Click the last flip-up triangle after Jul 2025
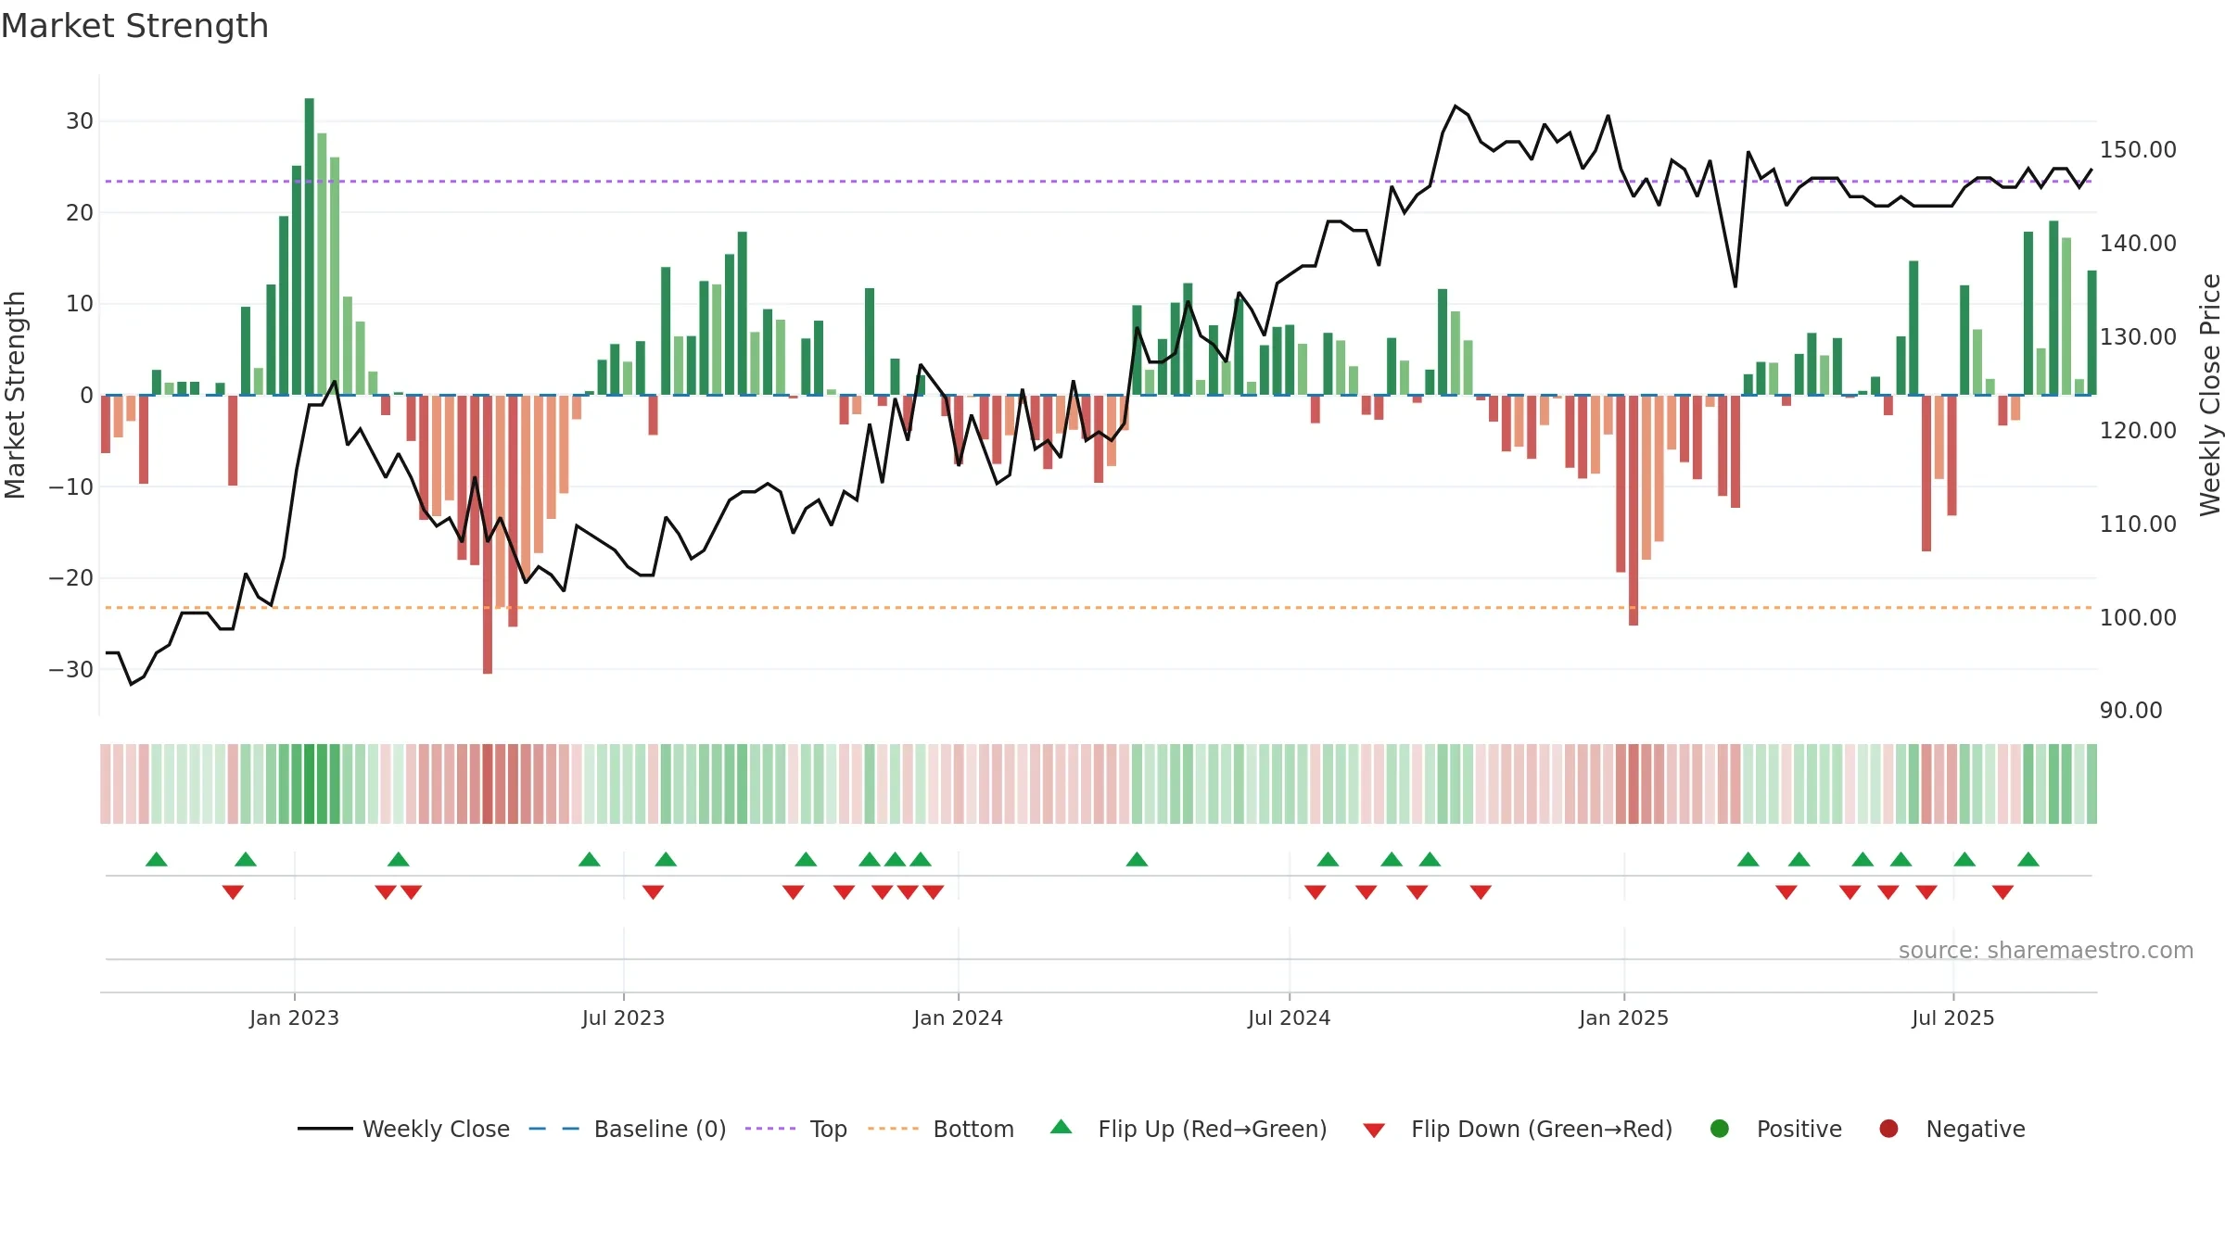This screenshot has width=2225, height=1251. coord(2028,859)
